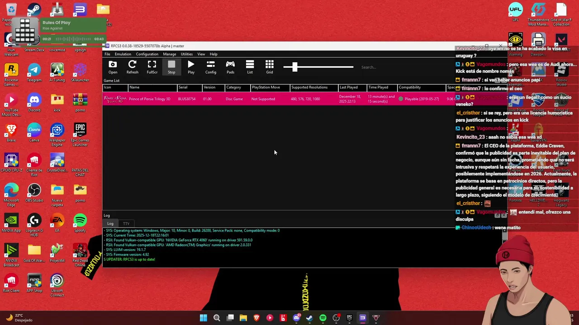The image size is (579, 325).
Task: Open the Emulation menu
Action: pos(123,54)
